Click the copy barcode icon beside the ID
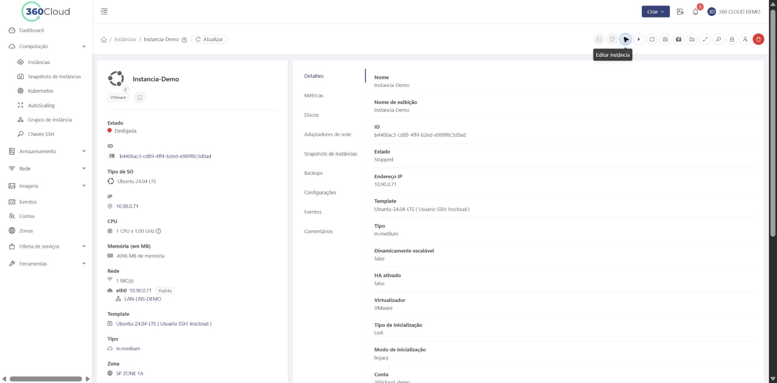 tap(112, 156)
